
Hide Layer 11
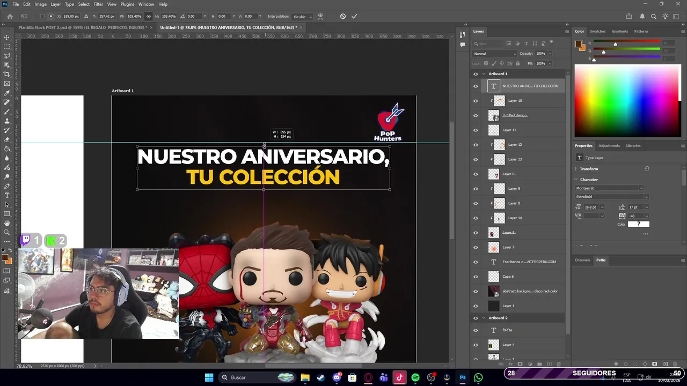pyautogui.click(x=476, y=130)
